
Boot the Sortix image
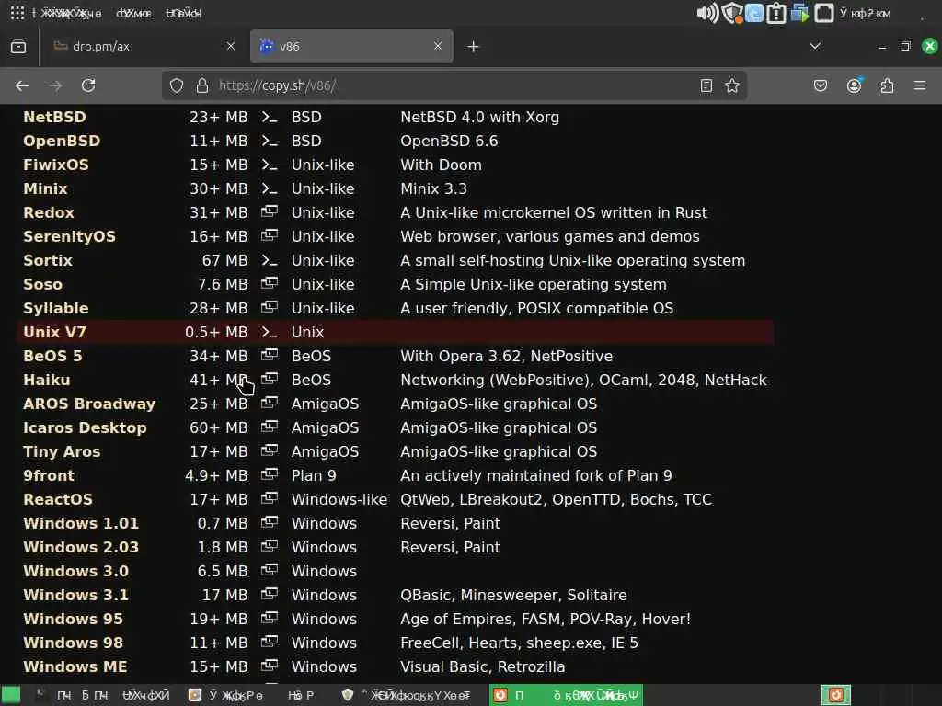coord(48,260)
